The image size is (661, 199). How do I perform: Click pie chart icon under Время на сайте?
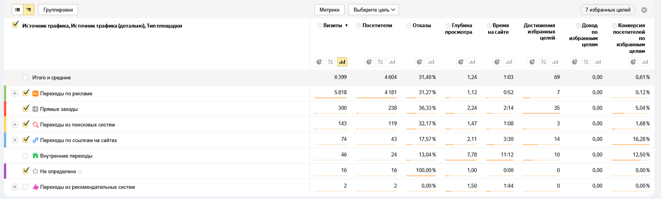[x=497, y=62]
